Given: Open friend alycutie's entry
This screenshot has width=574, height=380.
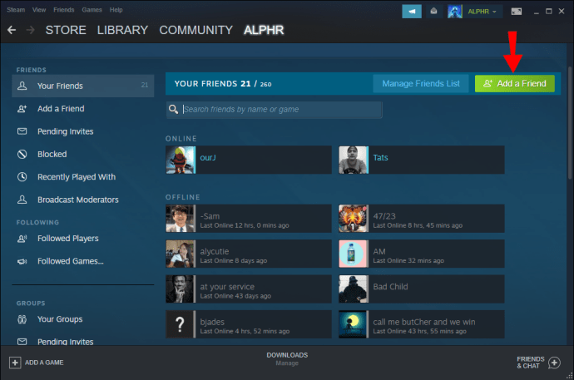Looking at the screenshot, I should click(x=249, y=254).
